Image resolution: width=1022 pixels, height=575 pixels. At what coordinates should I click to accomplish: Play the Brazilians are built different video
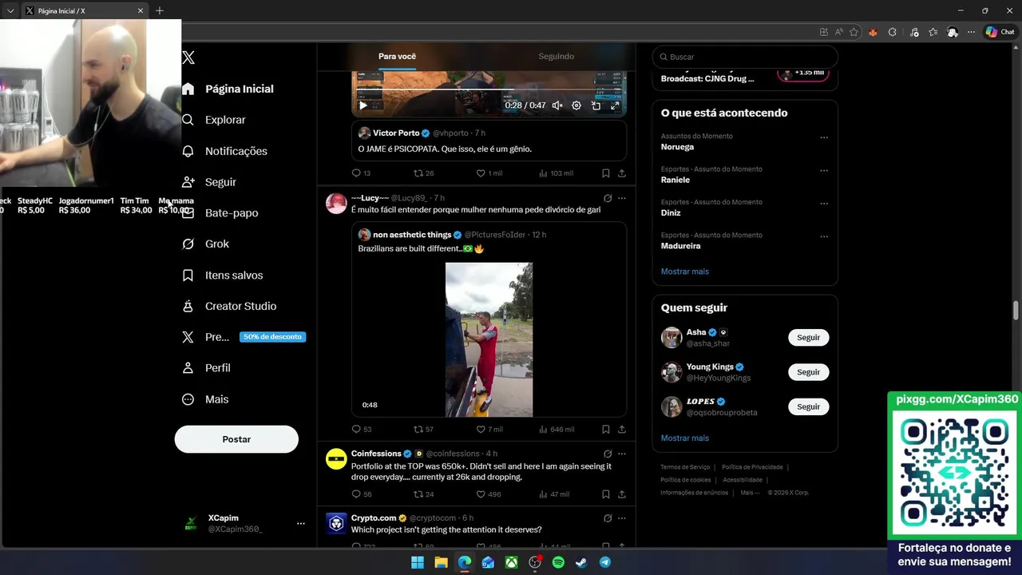pos(489,339)
